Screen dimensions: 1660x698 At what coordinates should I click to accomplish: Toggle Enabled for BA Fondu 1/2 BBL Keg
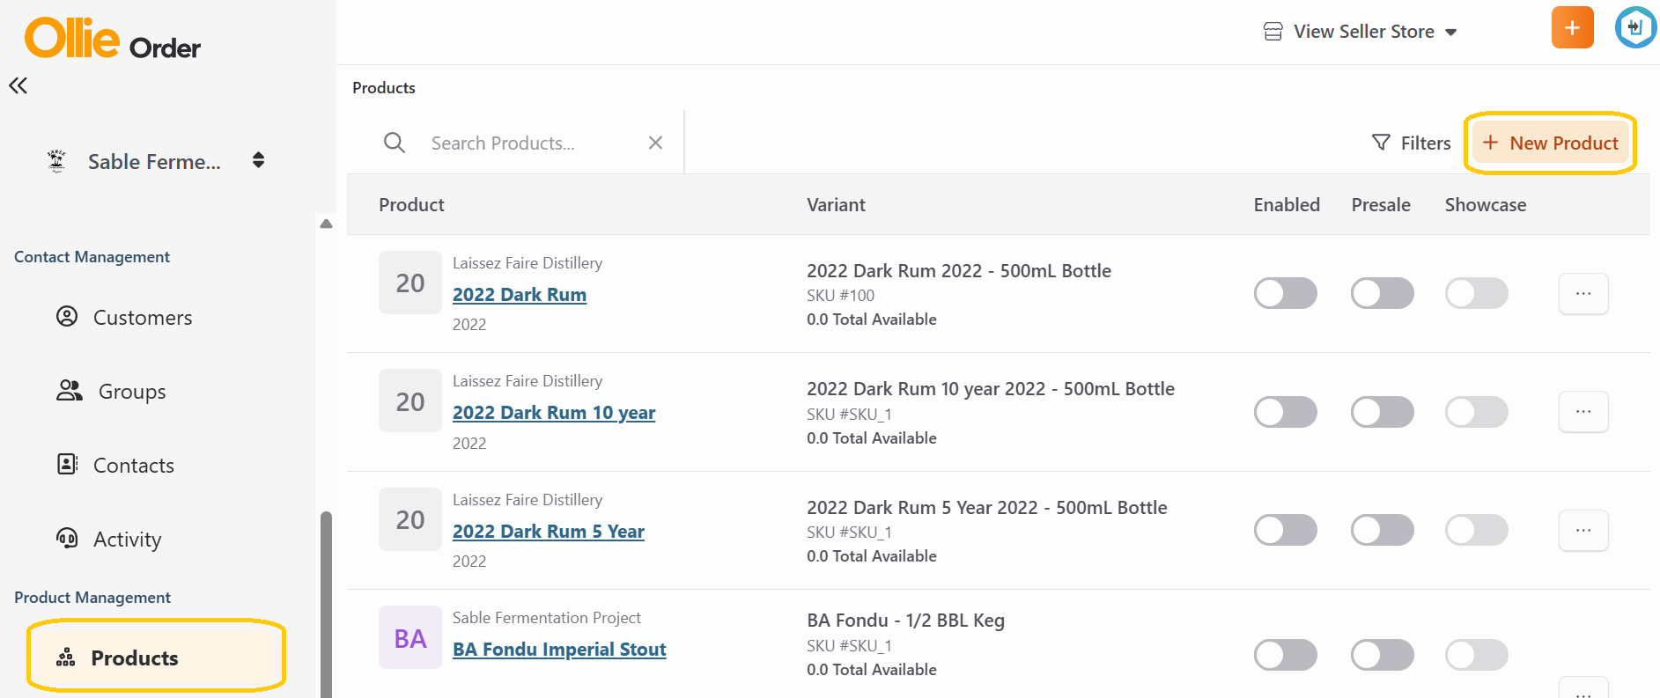1286,655
